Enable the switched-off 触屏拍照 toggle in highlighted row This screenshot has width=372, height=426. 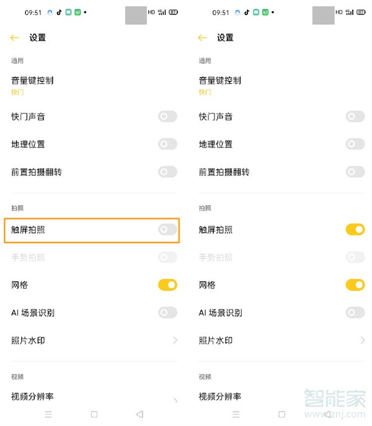[167, 230]
